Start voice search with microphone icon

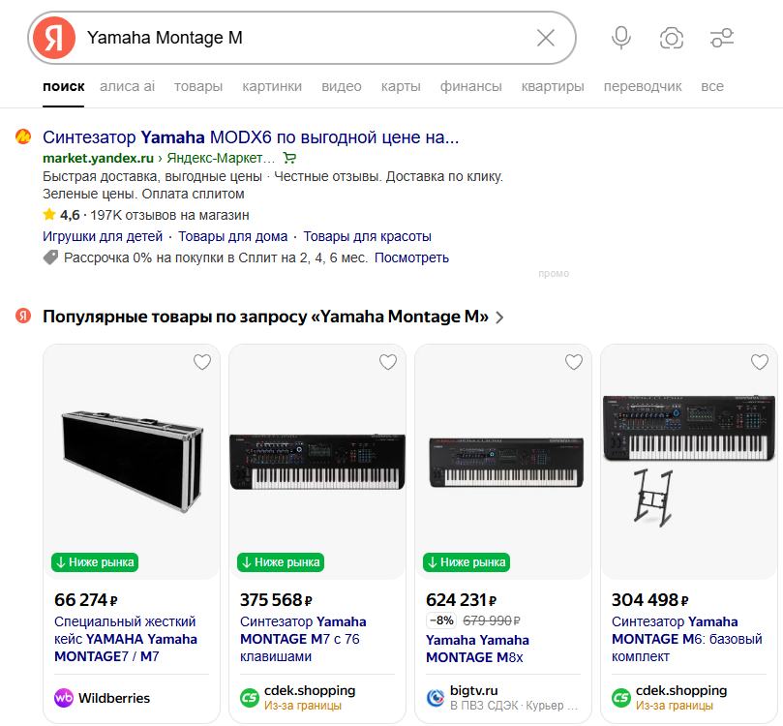pos(621,38)
